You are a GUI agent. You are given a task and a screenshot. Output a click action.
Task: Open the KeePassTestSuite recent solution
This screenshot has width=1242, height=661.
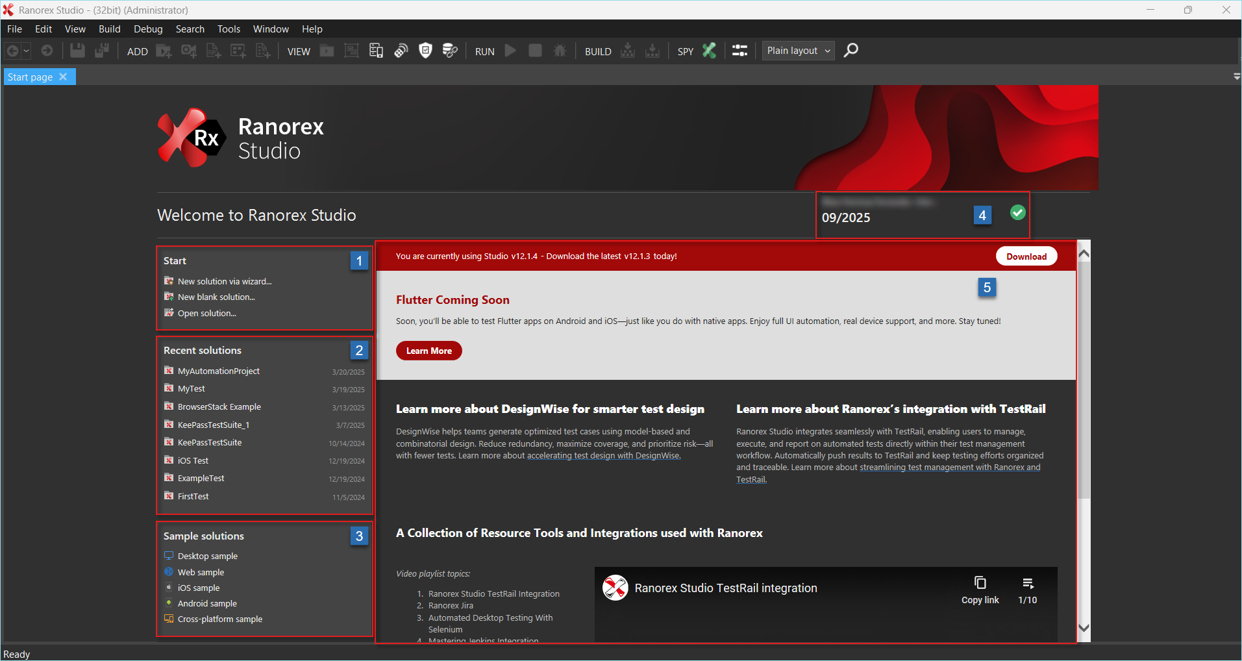[x=209, y=442]
